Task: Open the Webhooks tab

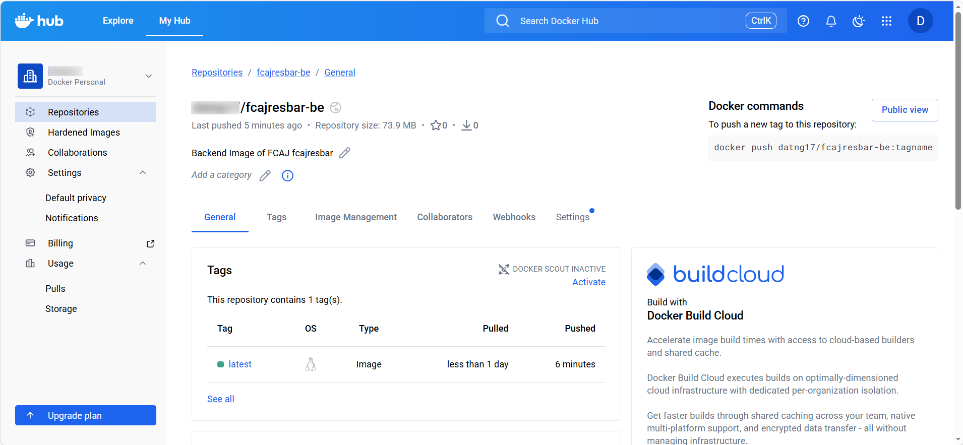Action: [514, 217]
